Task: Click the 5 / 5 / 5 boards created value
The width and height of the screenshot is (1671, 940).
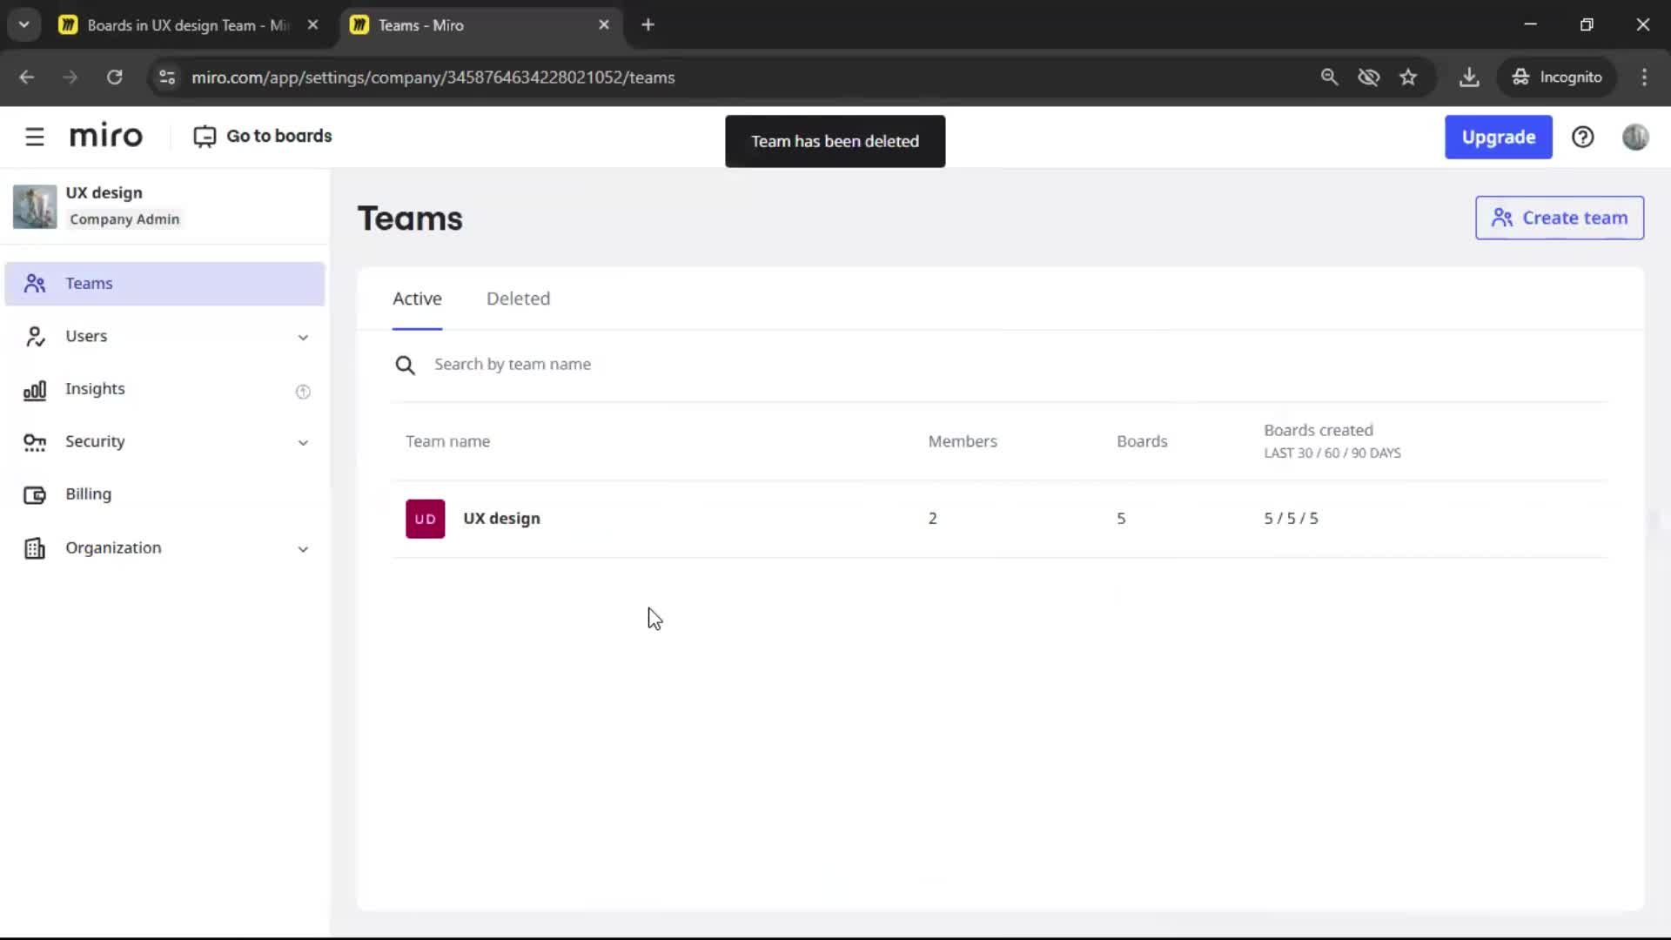Action: [x=1291, y=519]
